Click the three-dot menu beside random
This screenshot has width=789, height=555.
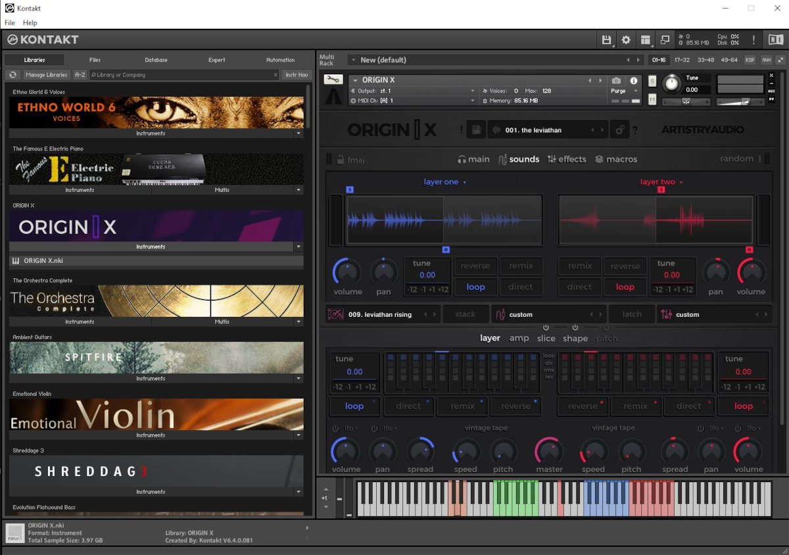pyautogui.click(x=759, y=159)
